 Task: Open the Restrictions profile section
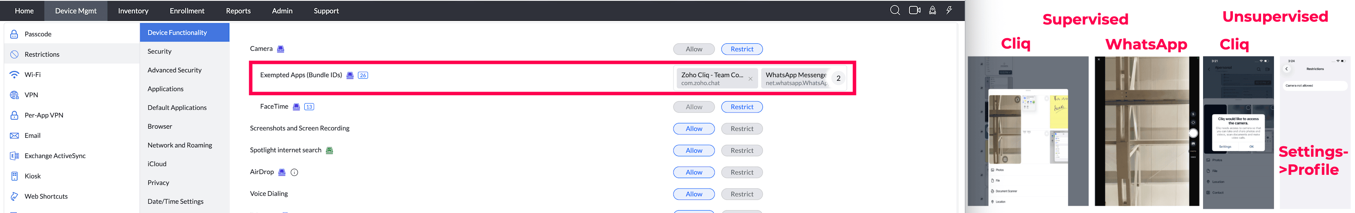(42, 55)
